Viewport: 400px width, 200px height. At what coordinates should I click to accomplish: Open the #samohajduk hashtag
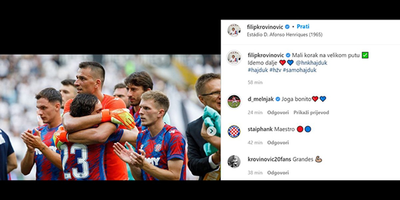click(300, 70)
